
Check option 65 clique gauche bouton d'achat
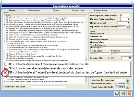tap(5, 33)
